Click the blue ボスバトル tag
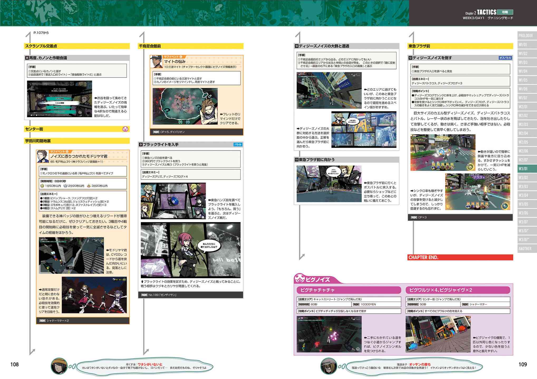 (505, 58)
